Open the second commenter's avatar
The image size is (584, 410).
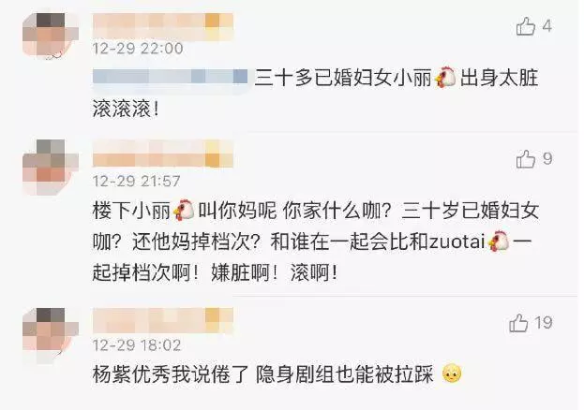pos(51,167)
